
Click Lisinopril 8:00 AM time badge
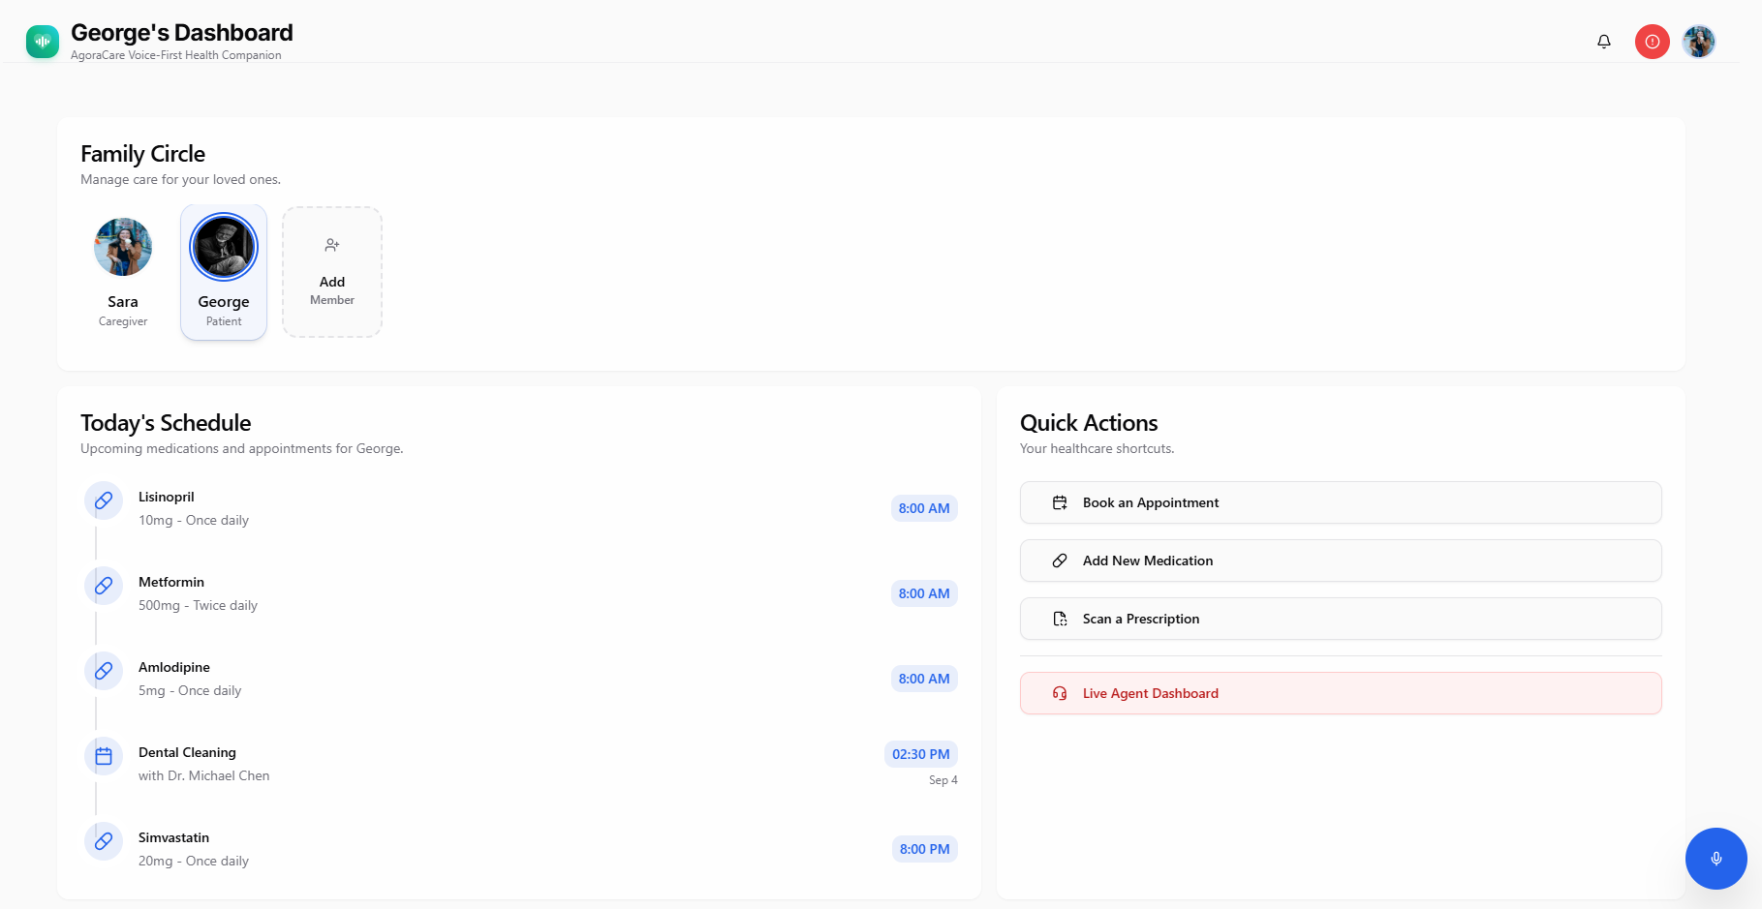(924, 508)
